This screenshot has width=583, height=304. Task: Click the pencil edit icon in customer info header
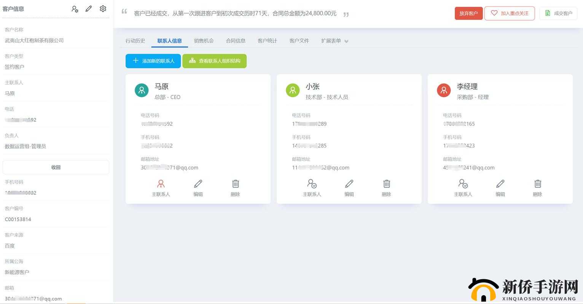click(89, 9)
